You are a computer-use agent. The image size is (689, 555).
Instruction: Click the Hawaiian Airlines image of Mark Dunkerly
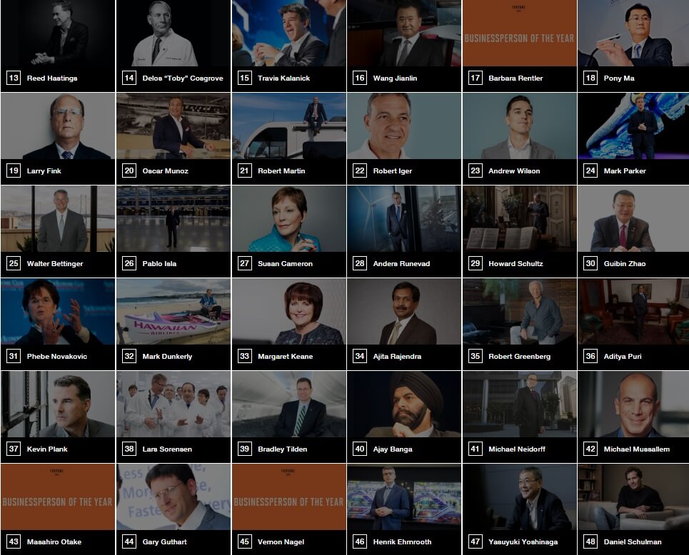tap(173, 311)
